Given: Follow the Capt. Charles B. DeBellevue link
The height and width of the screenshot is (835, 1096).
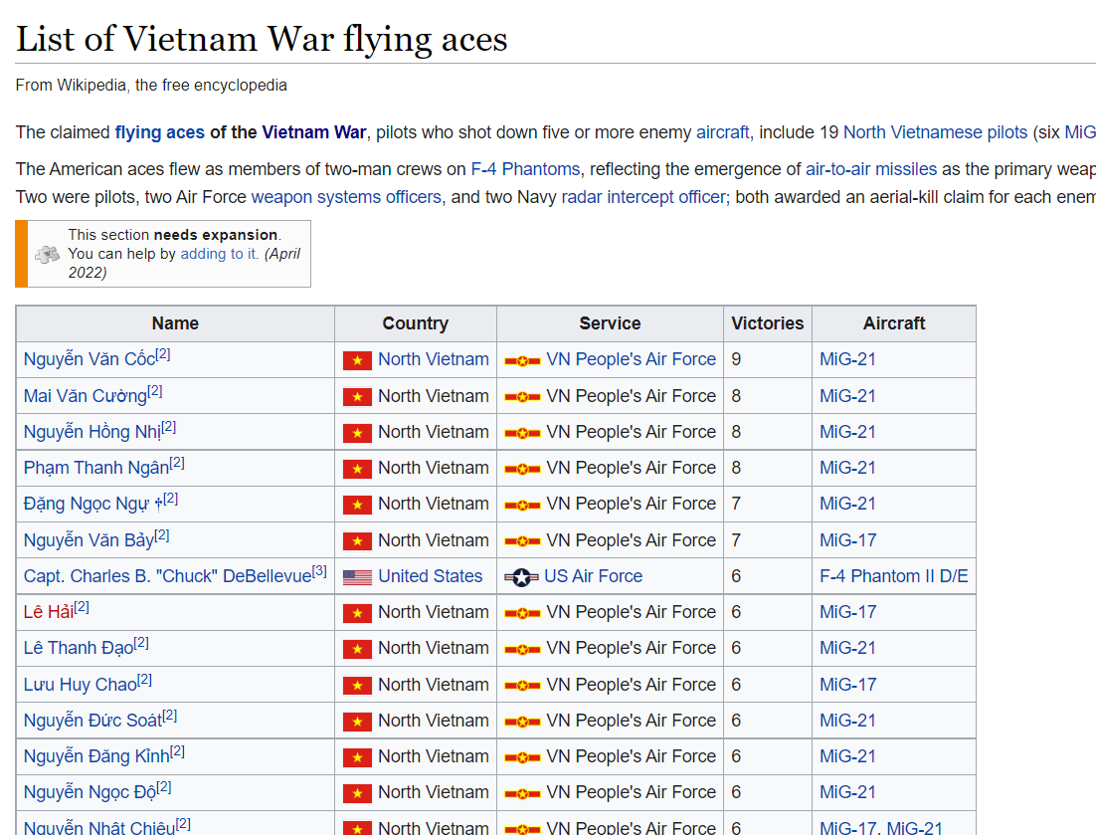Looking at the screenshot, I should [168, 576].
